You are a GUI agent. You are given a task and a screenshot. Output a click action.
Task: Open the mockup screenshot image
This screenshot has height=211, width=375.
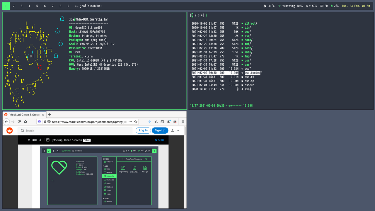[99, 177]
